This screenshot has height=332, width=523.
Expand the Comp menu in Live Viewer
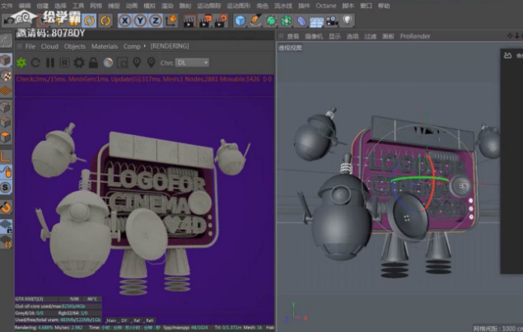[132, 46]
